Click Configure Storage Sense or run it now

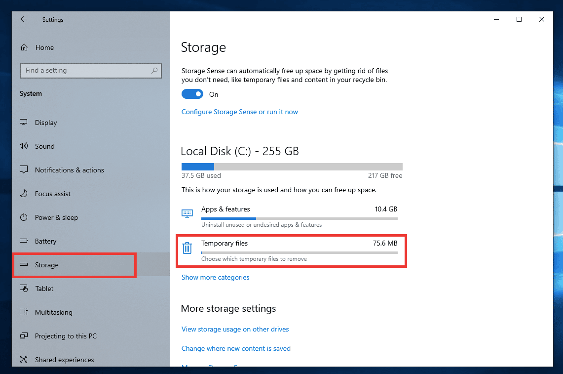pos(239,112)
